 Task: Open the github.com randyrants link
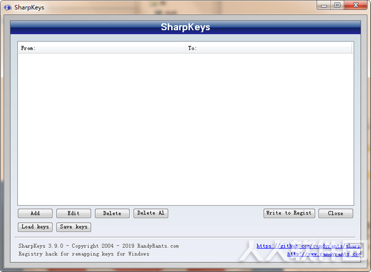click(309, 246)
